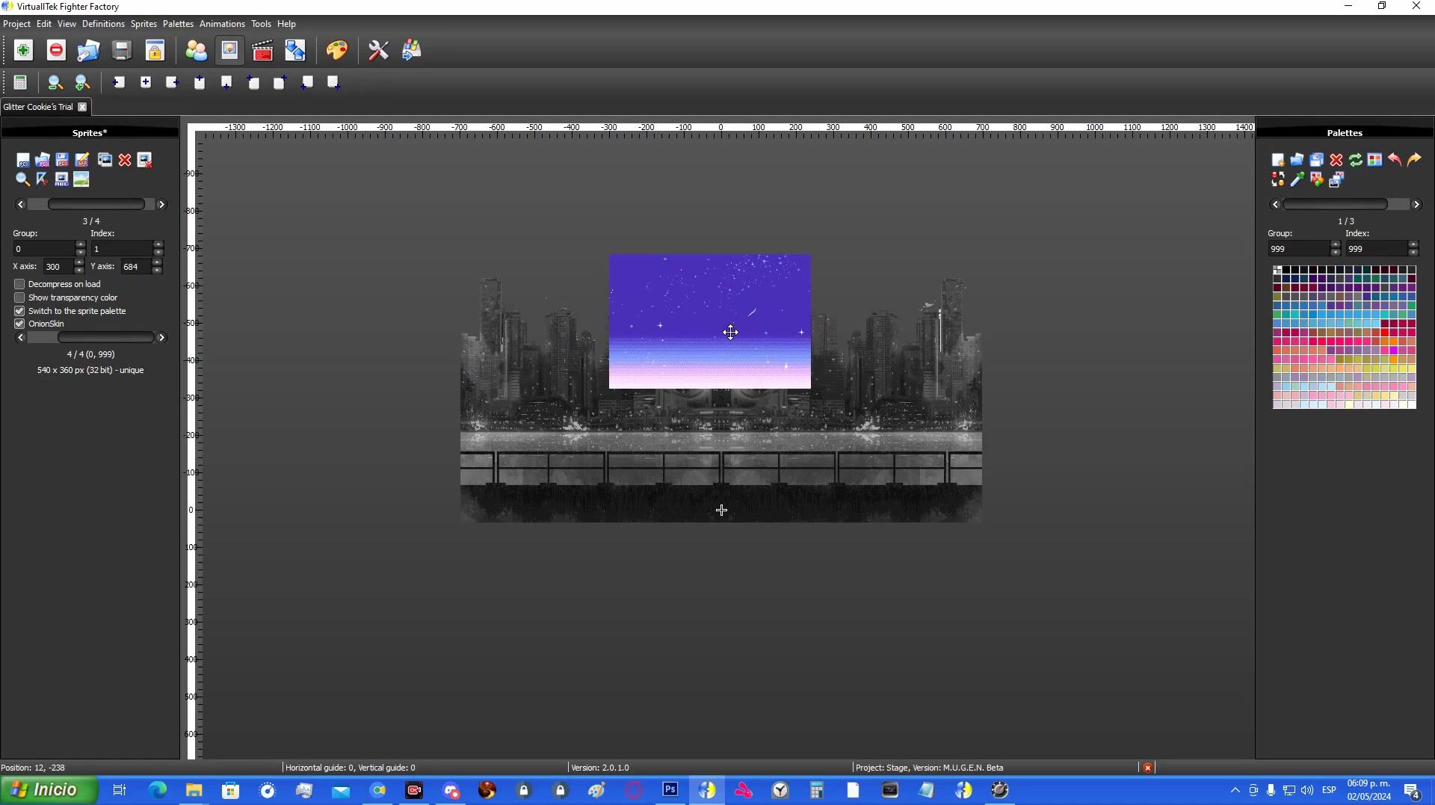Decrease the sprite Index value
Image resolution: width=1435 pixels, height=805 pixels.
pos(158,253)
